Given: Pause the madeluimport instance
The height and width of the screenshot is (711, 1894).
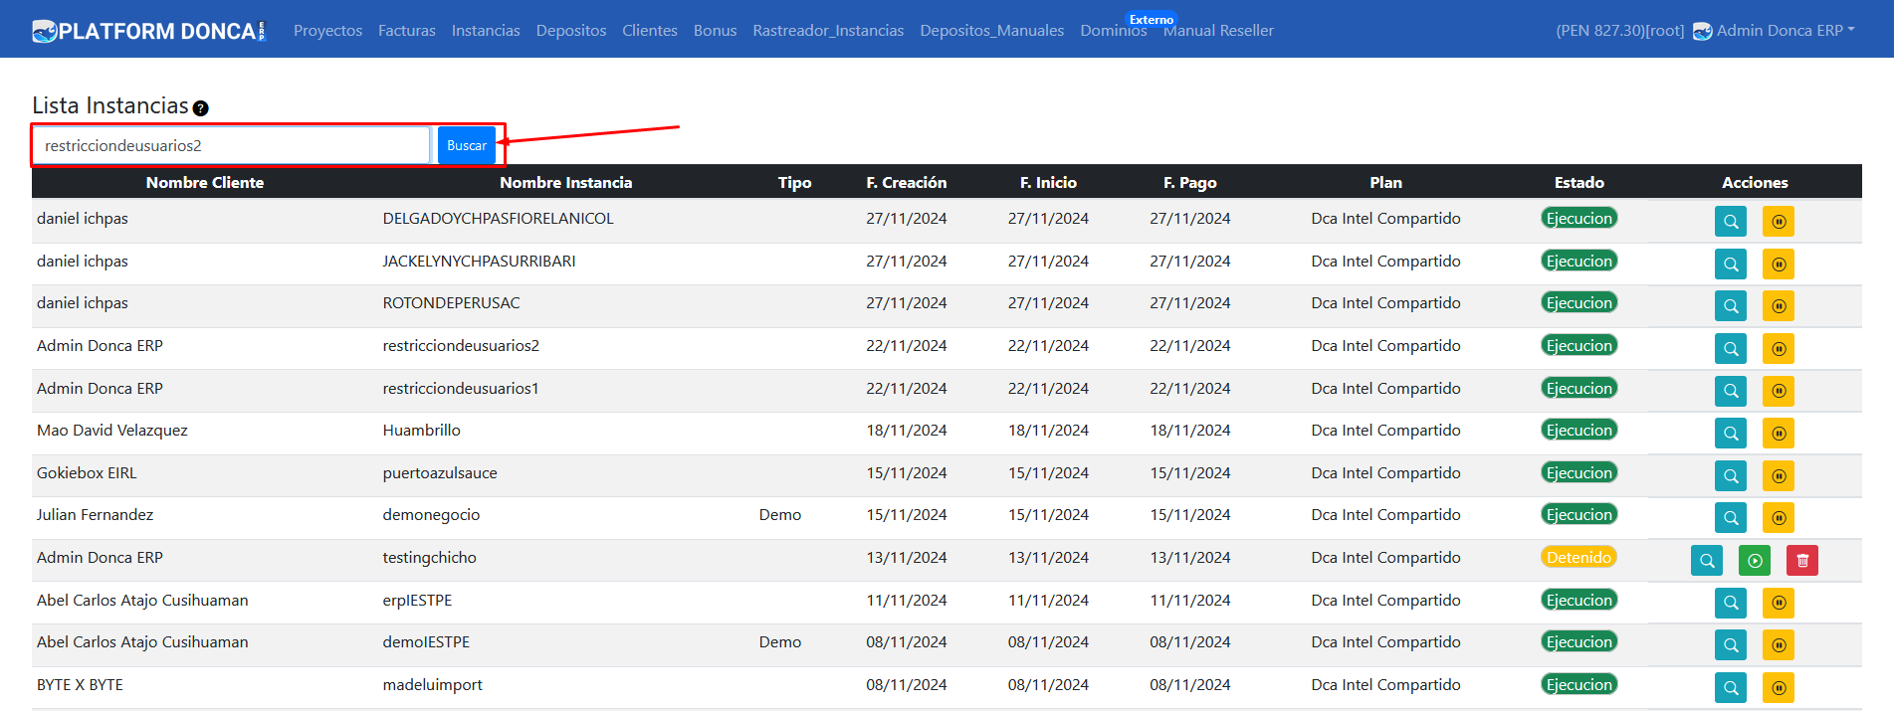Looking at the screenshot, I should point(1778,687).
